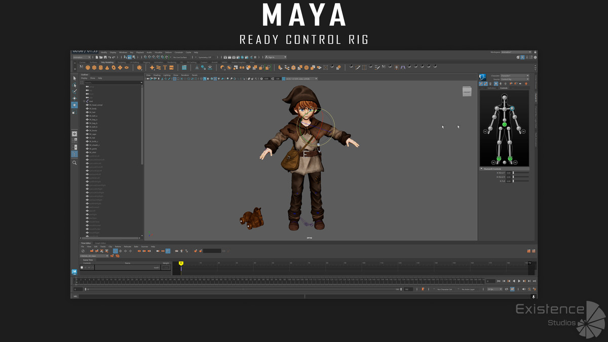The image size is (608, 342).
Task: Click the microphone icon on command line
Action: 534,297
